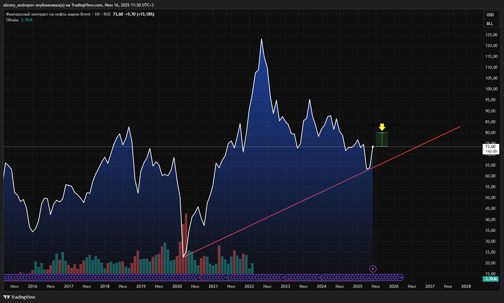Click the 115,00 price axis label
This screenshot has width=504, height=303.
[491, 56]
